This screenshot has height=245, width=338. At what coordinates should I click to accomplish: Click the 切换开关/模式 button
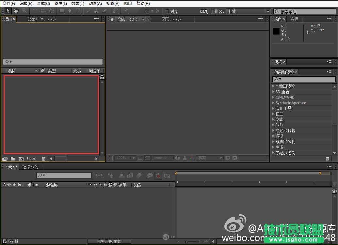109,241
